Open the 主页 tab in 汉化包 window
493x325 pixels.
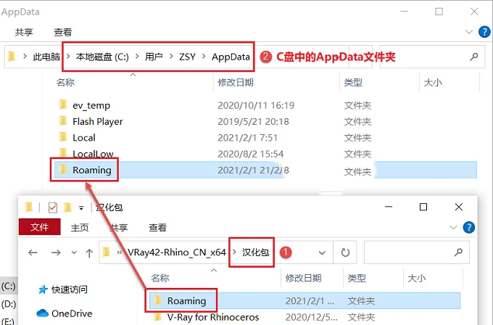tap(80, 228)
